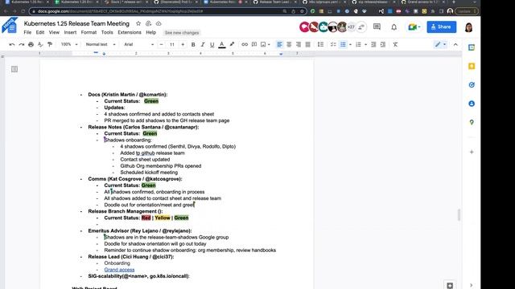Image resolution: width=515 pixels, height=289 pixels.
Task: Open notifications bell icon
Action: click(x=393, y=26)
